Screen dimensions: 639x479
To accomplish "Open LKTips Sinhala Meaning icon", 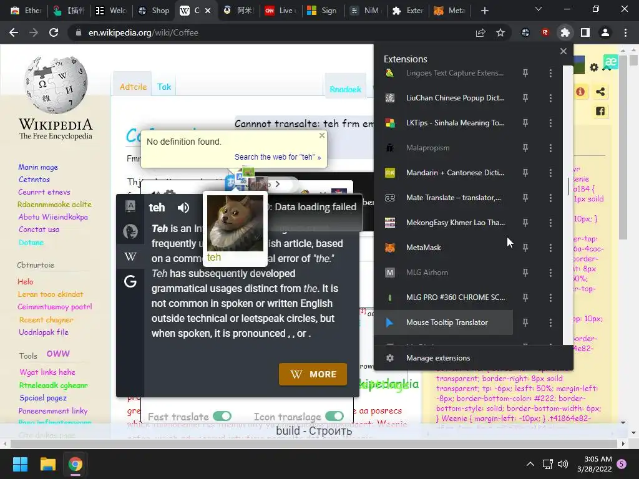I will point(390,123).
